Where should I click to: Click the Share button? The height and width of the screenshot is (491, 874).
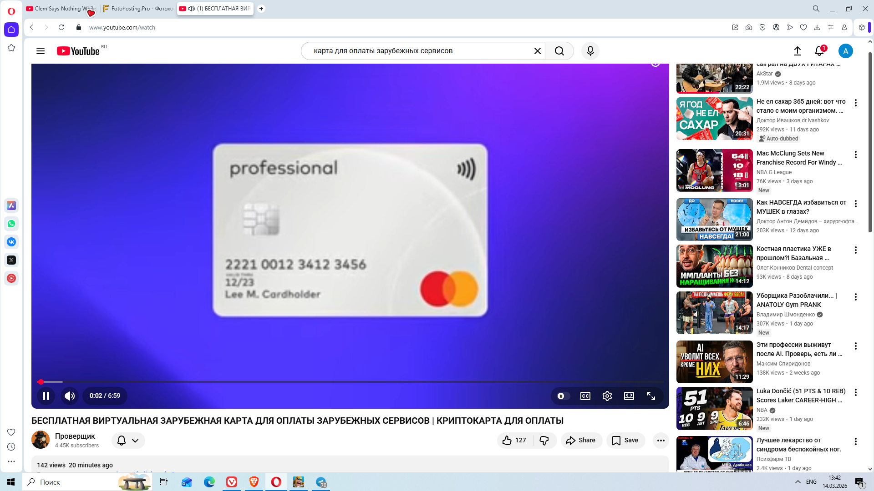581,441
